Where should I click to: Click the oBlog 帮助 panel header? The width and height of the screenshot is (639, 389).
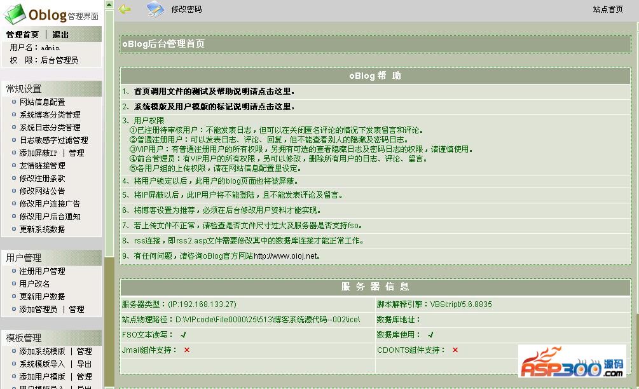click(375, 76)
